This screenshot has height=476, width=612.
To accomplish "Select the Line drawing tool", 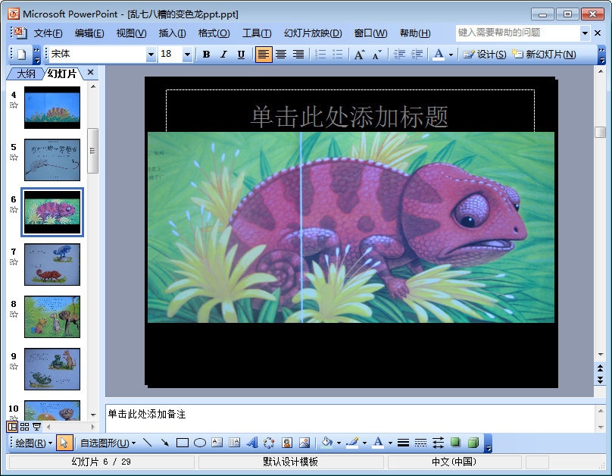I will tap(148, 443).
